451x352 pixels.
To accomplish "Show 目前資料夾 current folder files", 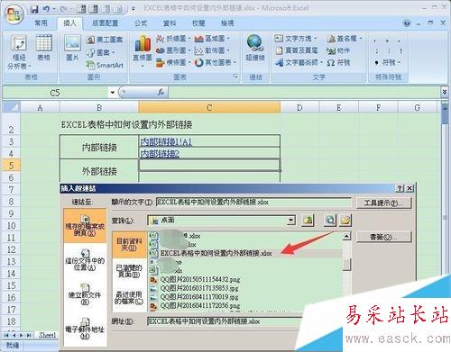I will (x=129, y=245).
